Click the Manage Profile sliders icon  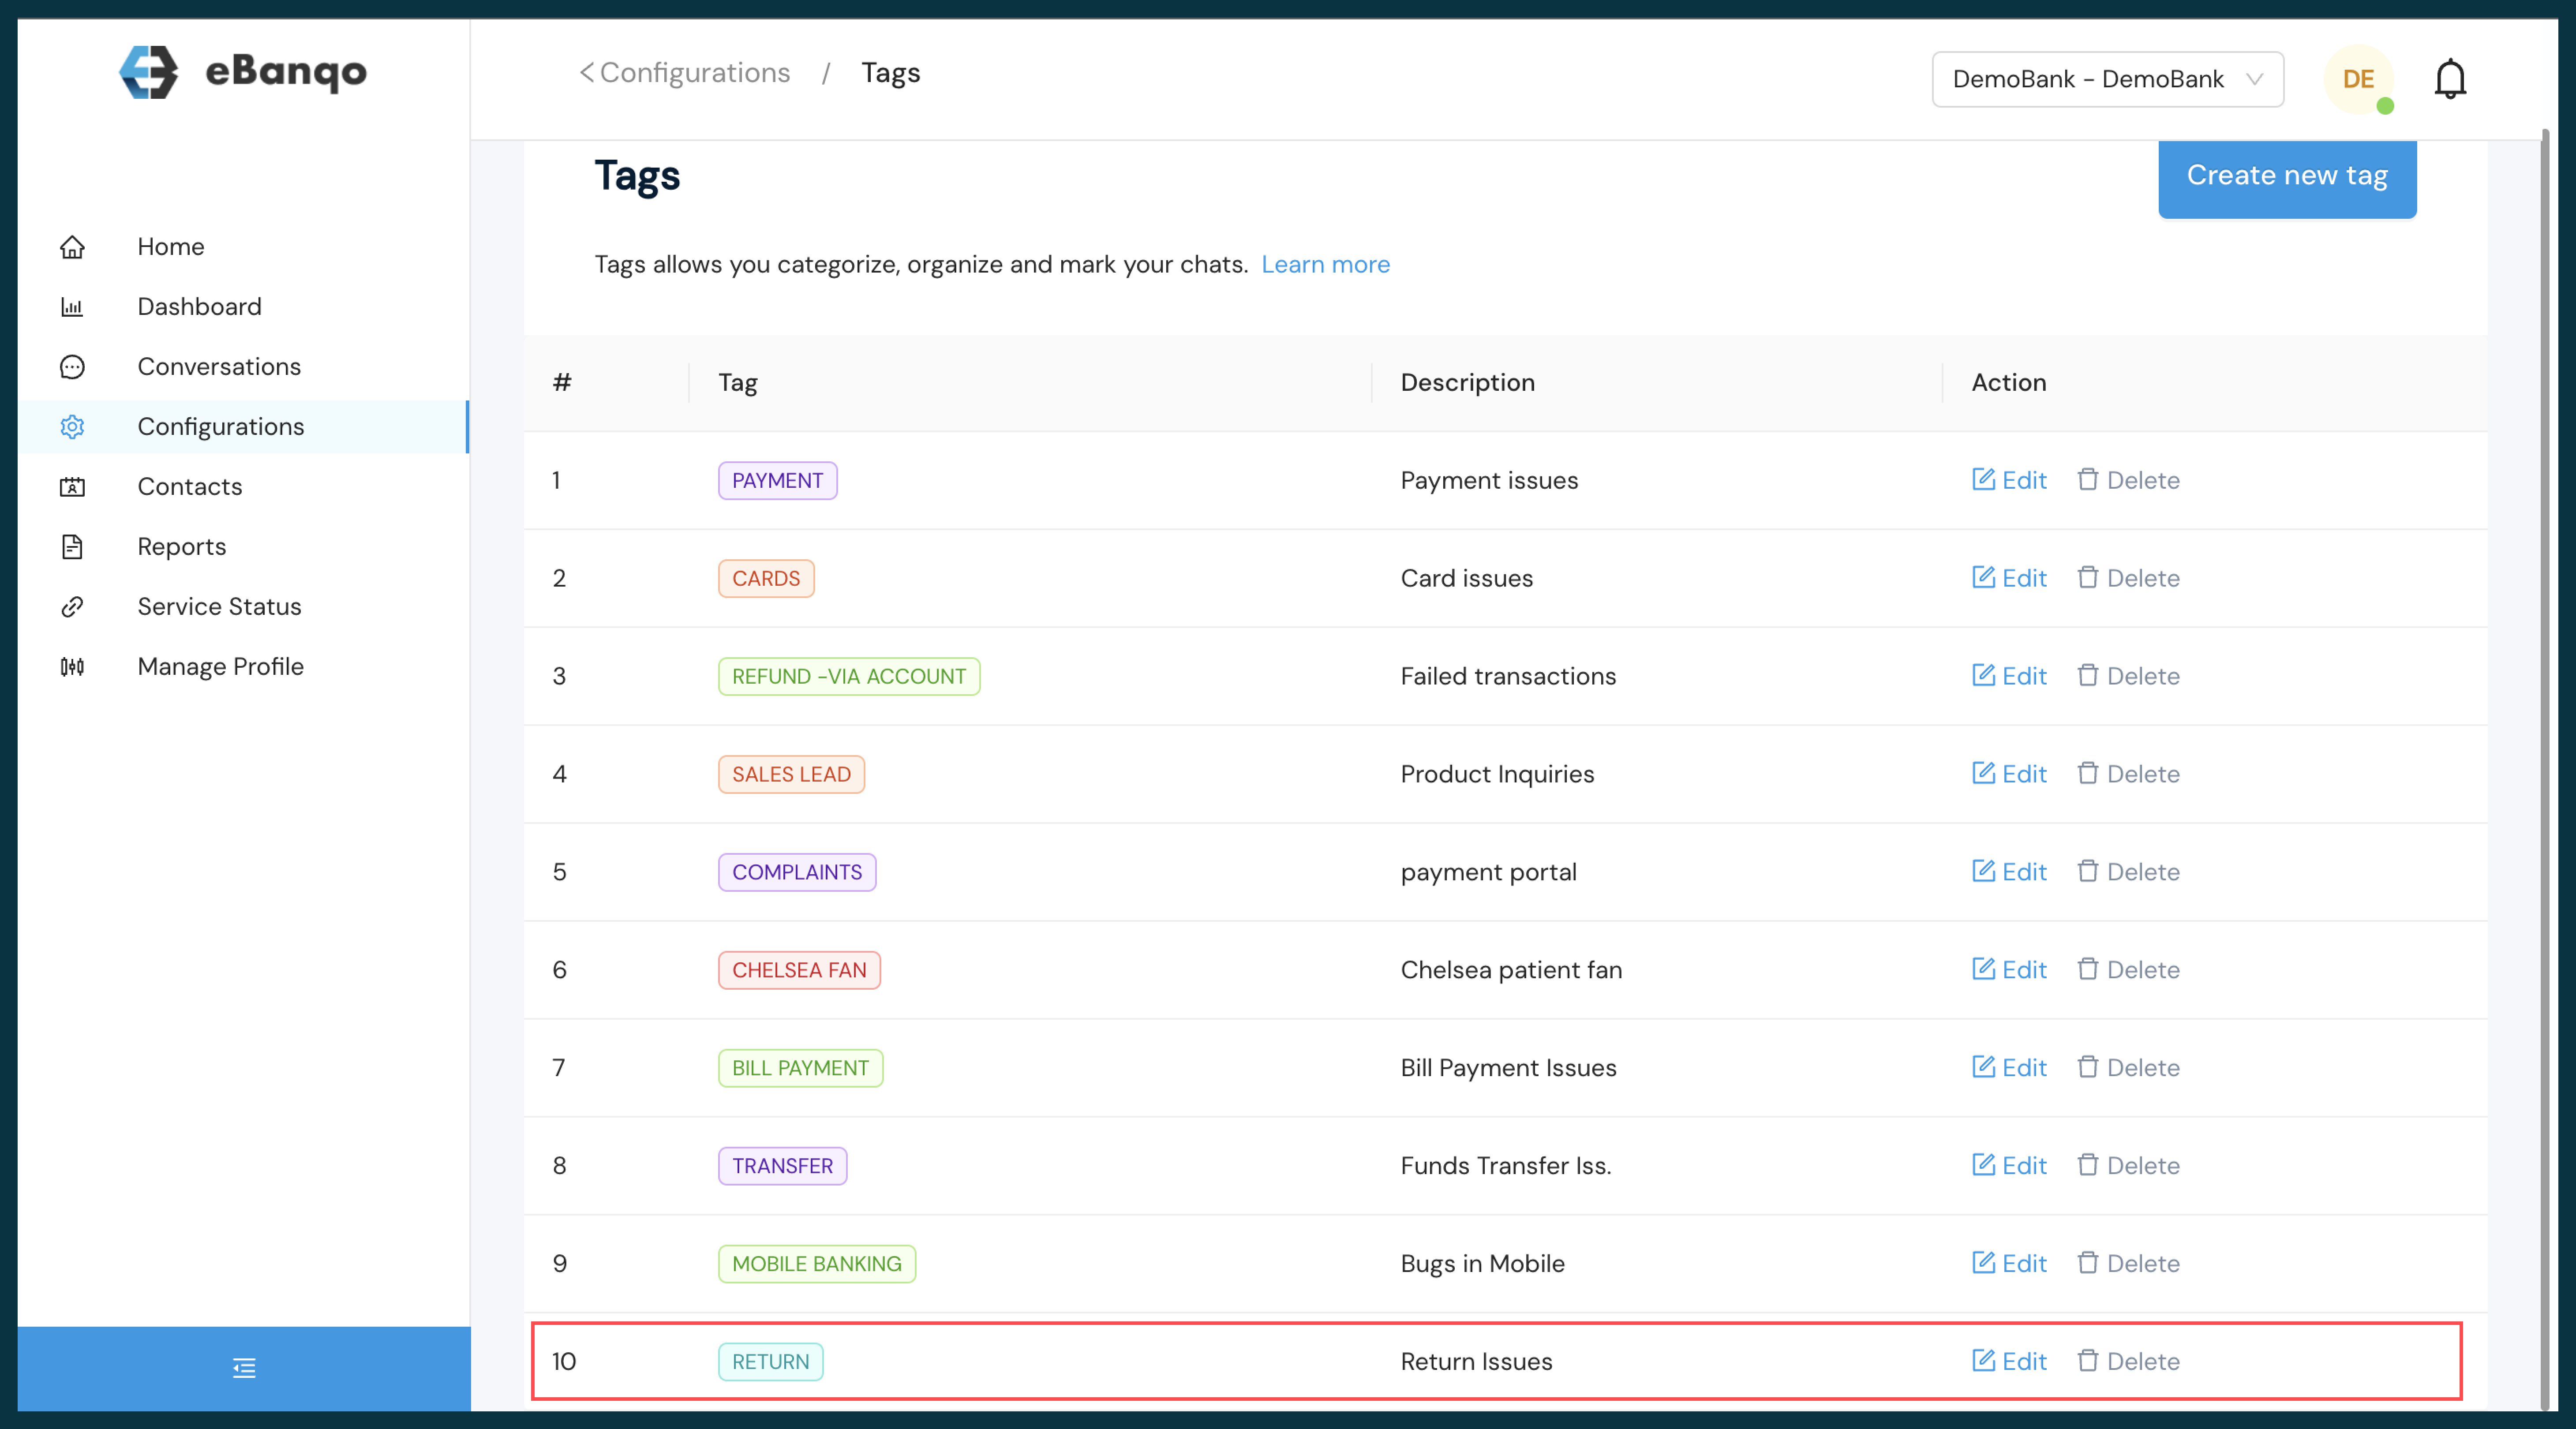tap(72, 667)
